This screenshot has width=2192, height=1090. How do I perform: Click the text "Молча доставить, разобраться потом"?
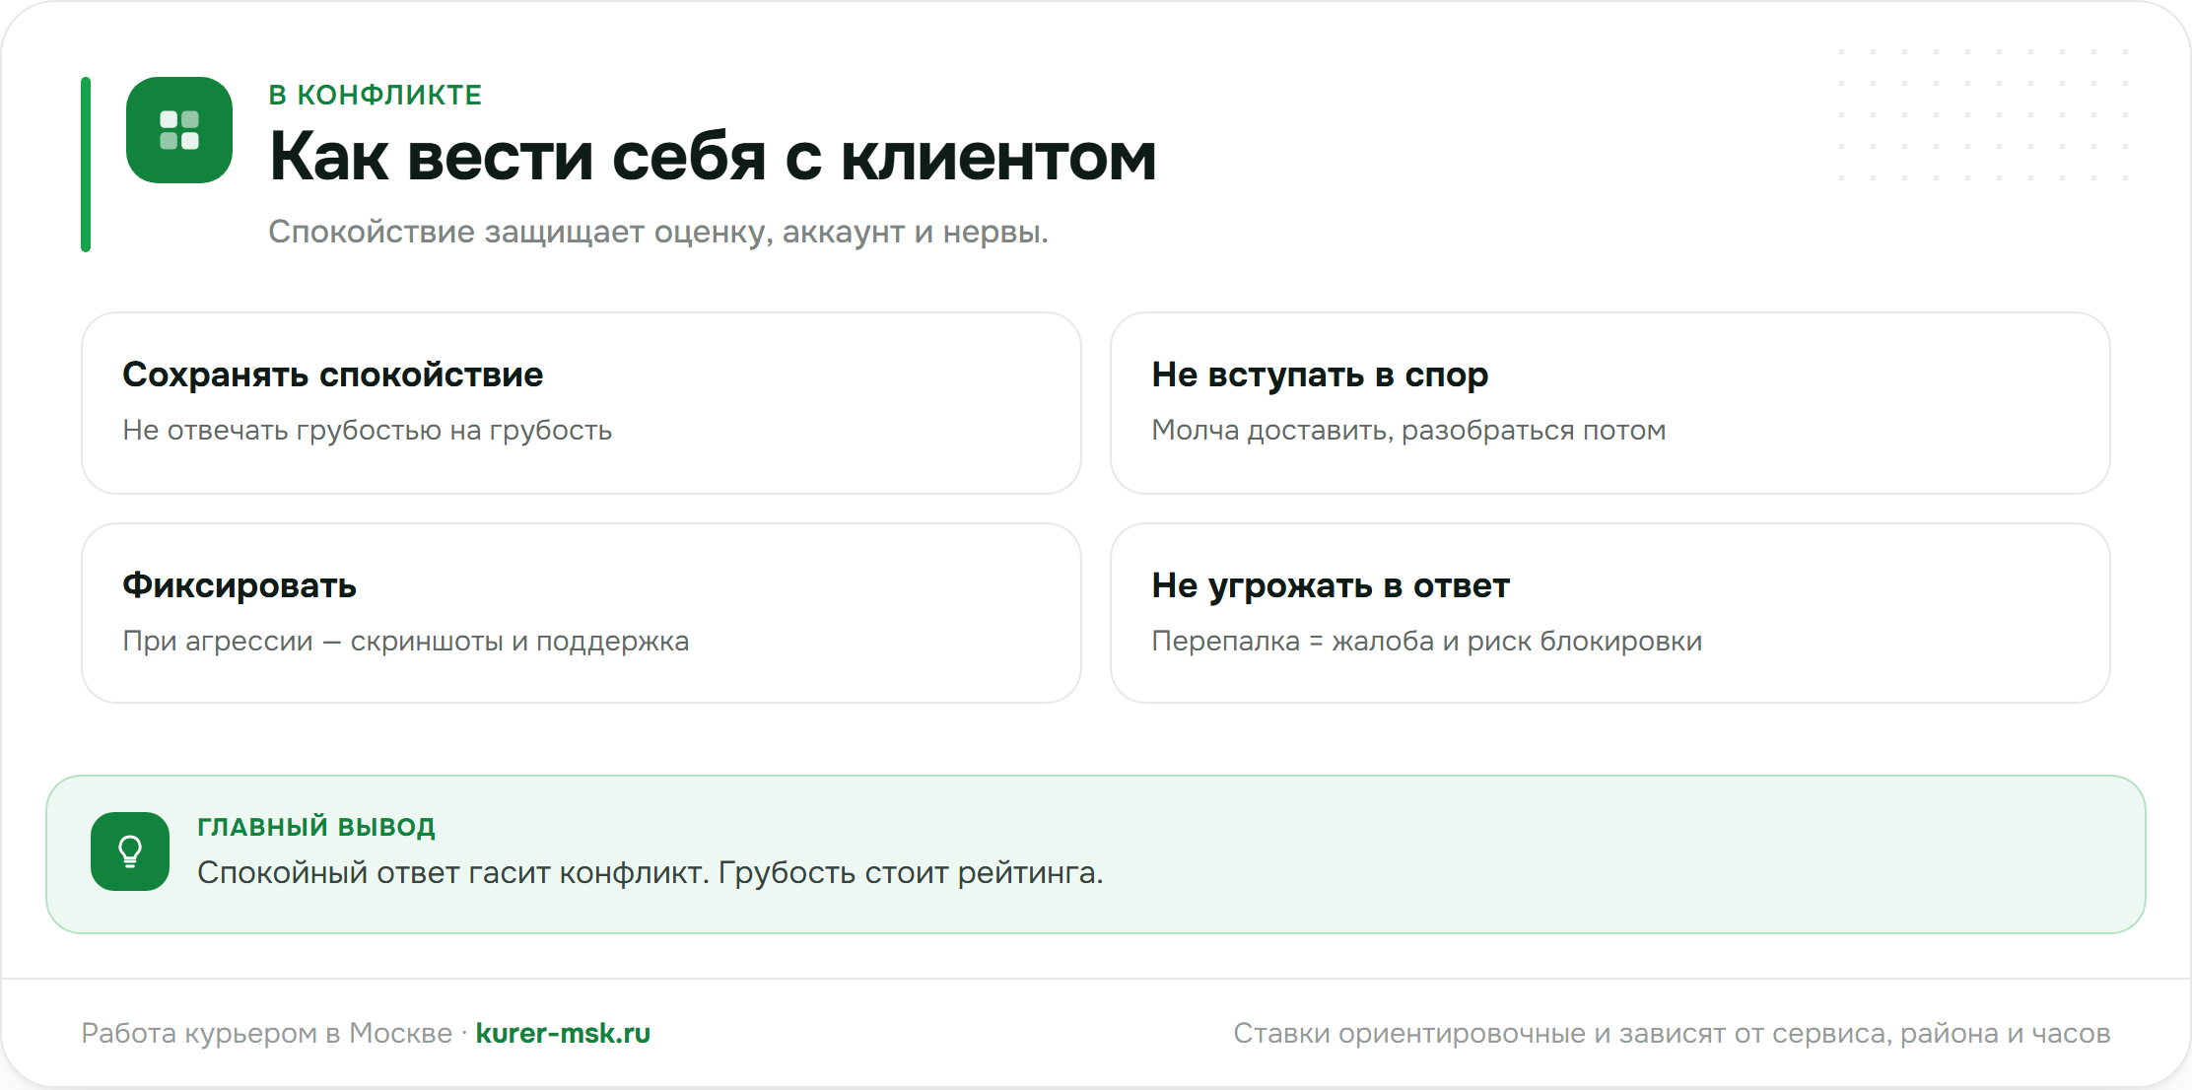pos(1408,431)
